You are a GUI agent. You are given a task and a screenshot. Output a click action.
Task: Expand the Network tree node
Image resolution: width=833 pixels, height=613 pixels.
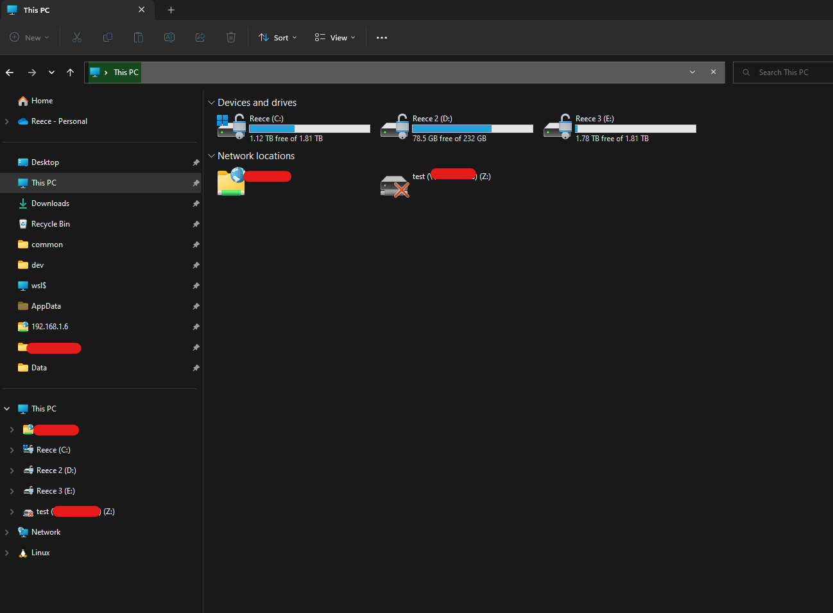pyautogui.click(x=7, y=532)
